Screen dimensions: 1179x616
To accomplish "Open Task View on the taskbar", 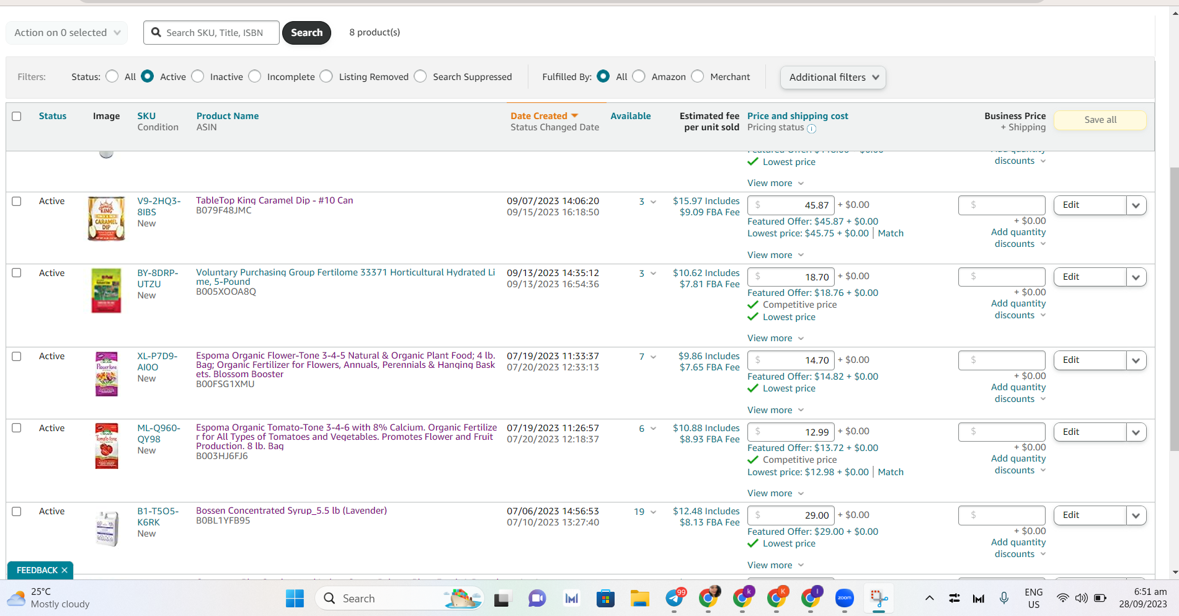I will point(501,599).
